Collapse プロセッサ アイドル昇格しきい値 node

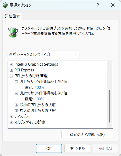[16, 94]
